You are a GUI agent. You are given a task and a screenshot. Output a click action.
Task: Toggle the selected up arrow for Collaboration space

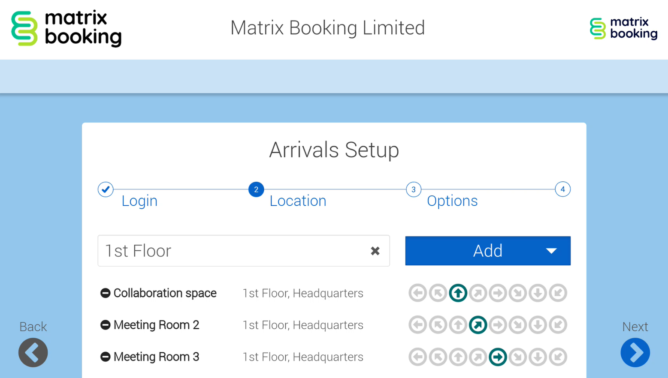[458, 293]
